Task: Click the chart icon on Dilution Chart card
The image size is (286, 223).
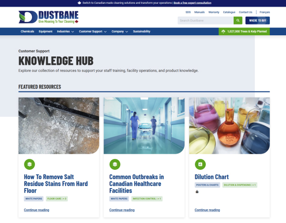Action: point(200,164)
